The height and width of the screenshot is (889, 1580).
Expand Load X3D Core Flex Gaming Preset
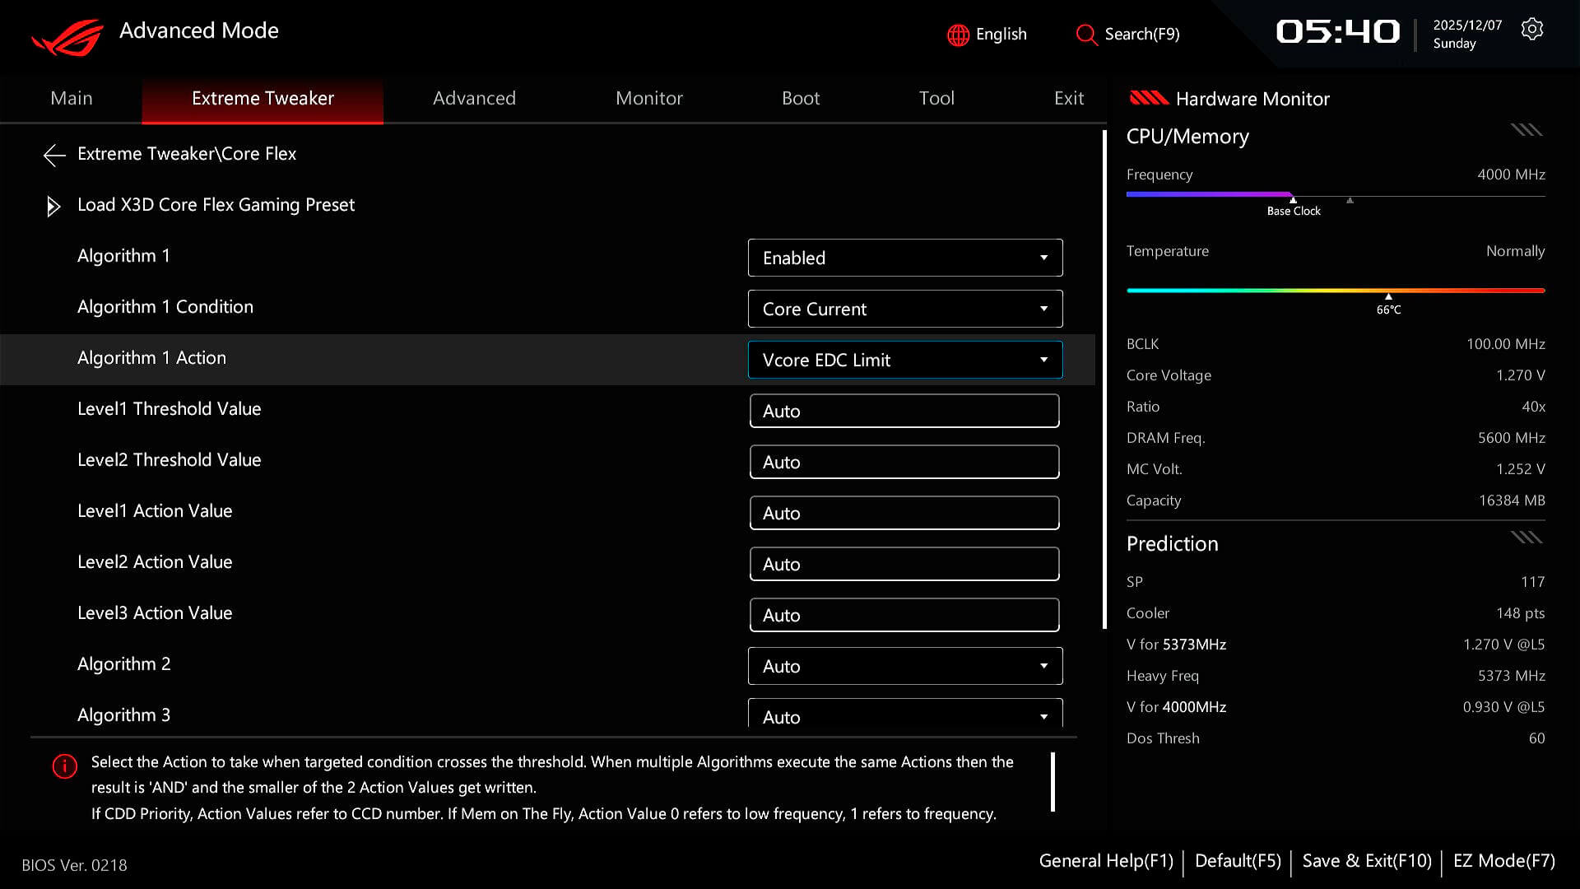pyautogui.click(x=216, y=205)
